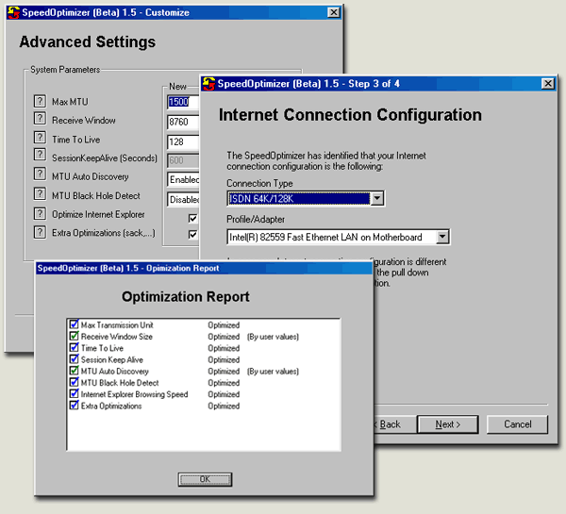Toggle Receive Window Size report checkbox
566x514 pixels.
tap(74, 336)
